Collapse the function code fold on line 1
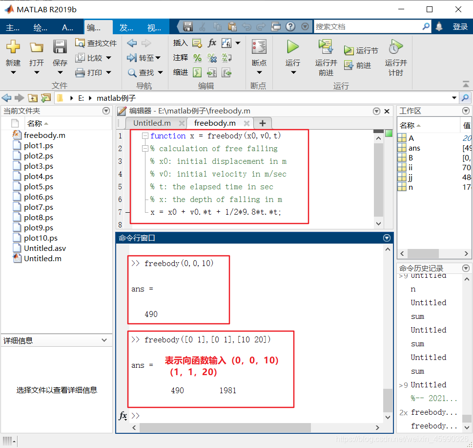Image resolution: width=473 pixels, height=448 pixels. click(145, 136)
